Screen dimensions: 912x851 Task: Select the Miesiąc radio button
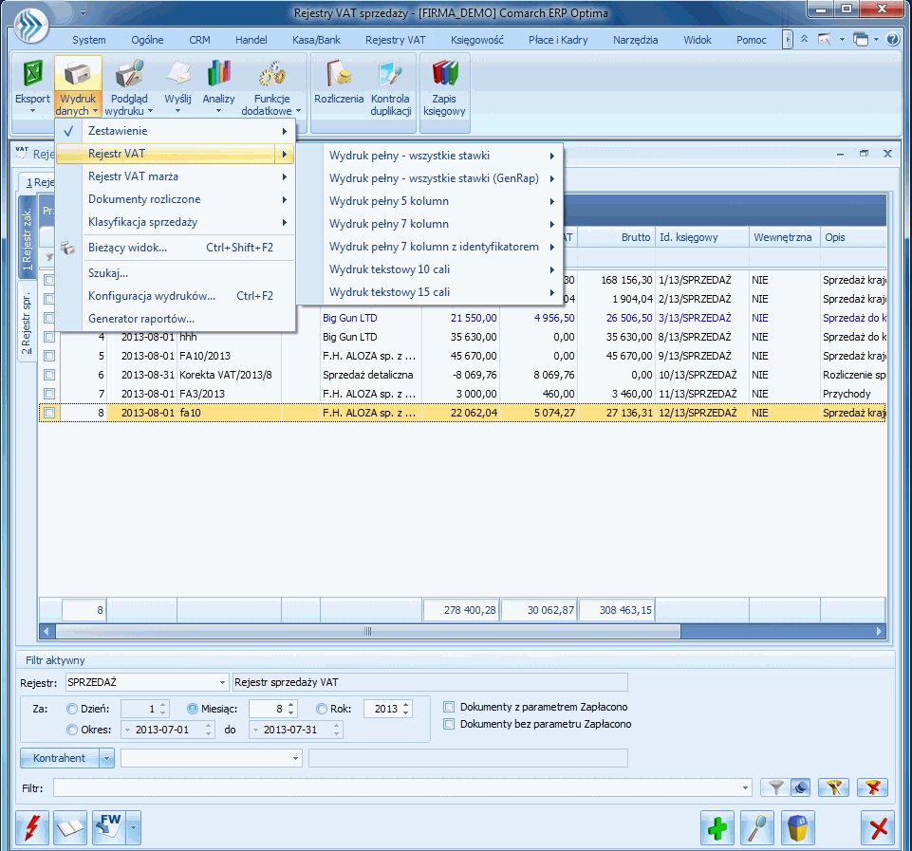point(193,709)
